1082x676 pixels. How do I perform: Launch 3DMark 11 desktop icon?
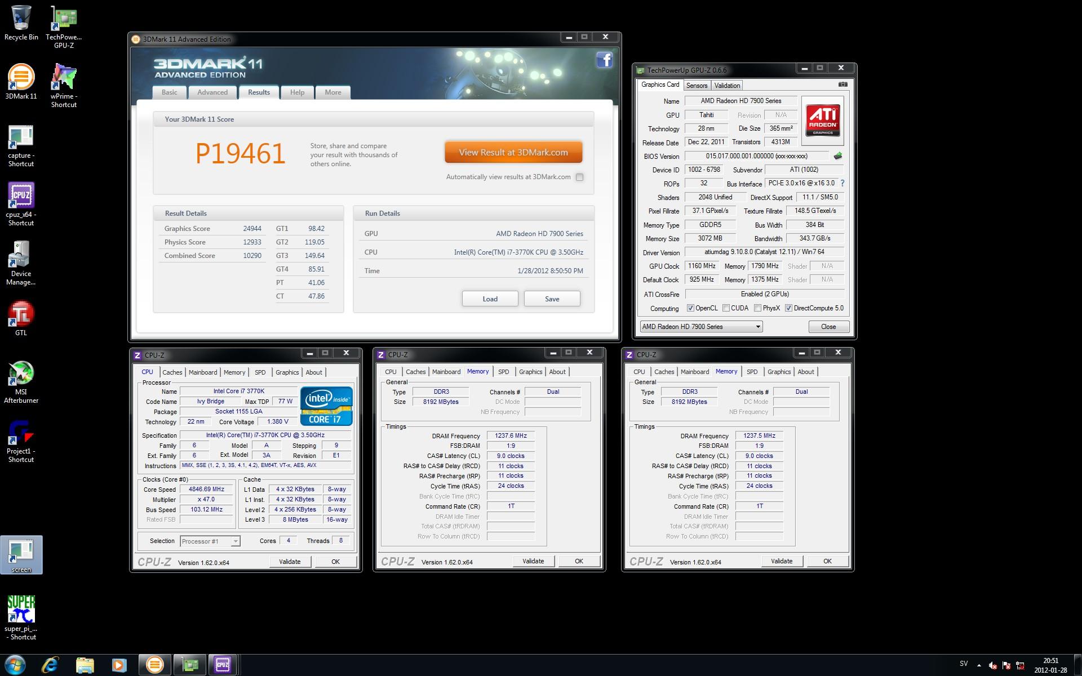[x=21, y=82]
